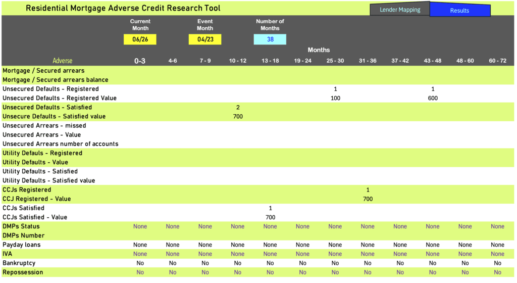Select the Number of Months value 38
This screenshot has width=517, height=283.
[270, 39]
